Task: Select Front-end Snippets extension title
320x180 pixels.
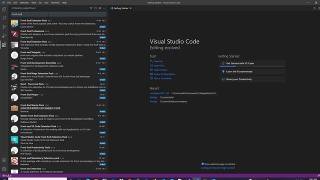Action: coord(30,52)
